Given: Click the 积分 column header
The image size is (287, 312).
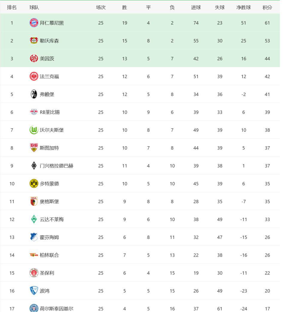Looking at the screenshot, I should click(x=267, y=7).
